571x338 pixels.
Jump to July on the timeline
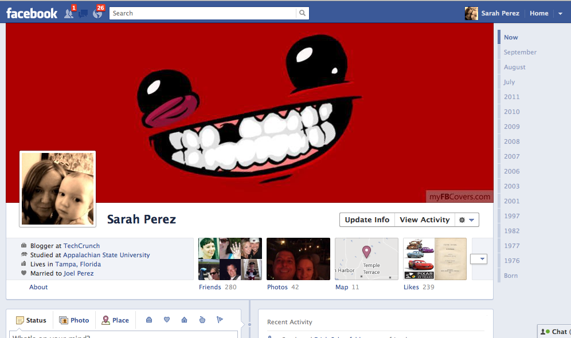tap(509, 82)
